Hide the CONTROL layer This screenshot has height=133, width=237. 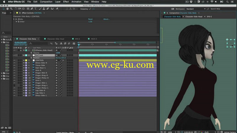tap(14, 60)
